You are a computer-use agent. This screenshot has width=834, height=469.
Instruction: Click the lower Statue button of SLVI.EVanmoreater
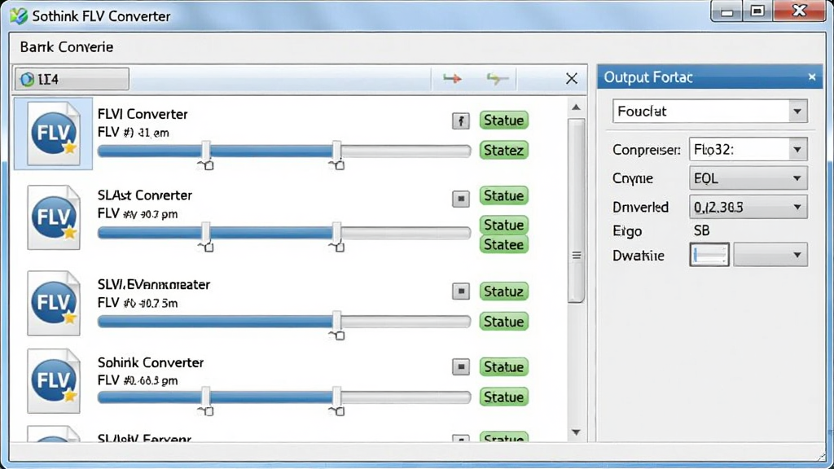(x=503, y=321)
